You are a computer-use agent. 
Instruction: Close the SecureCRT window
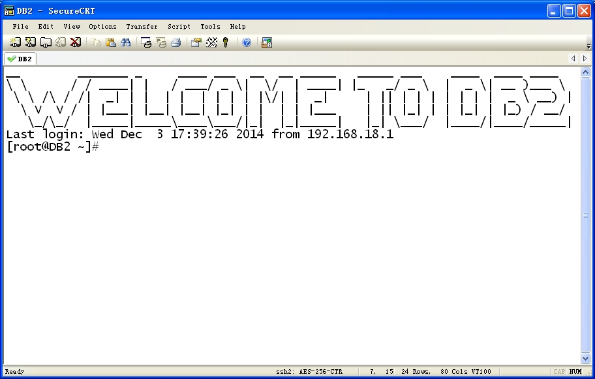coord(584,10)
